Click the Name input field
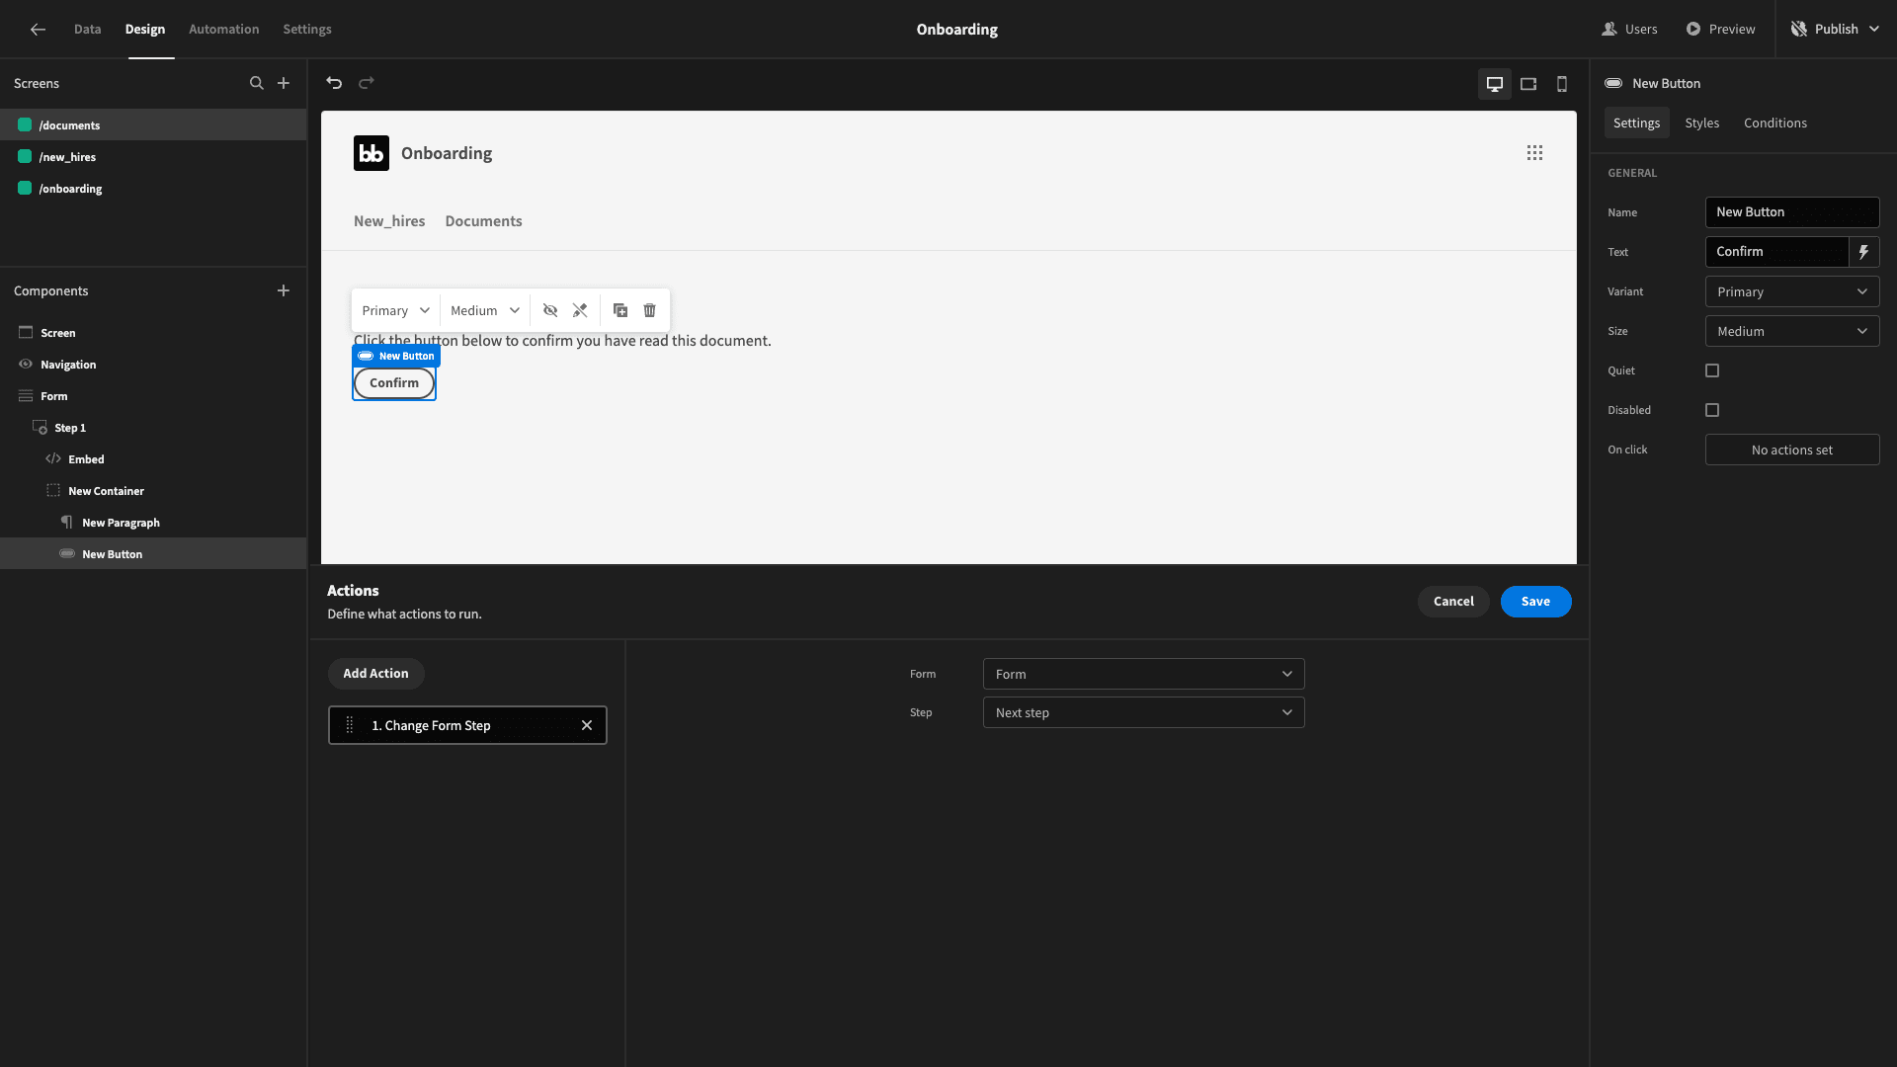Screen dimensions: 1897x1067 (1792, 212)
